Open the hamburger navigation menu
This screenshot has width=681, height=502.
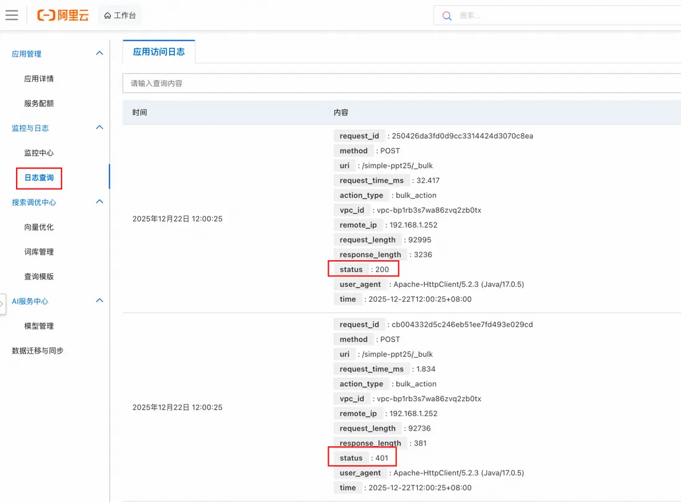pyautogui.click(x=12, y=15)
